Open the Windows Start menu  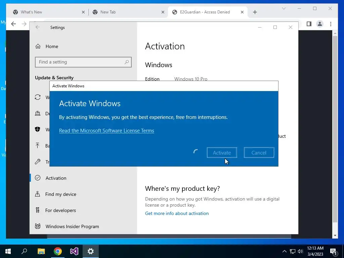tap(8, 251)
